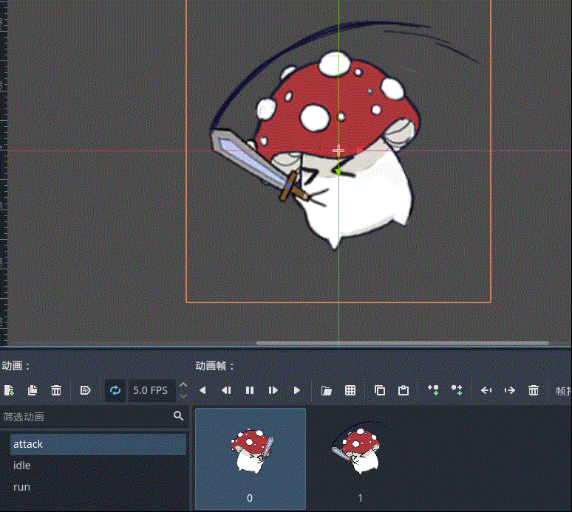Play the animation backwards

(x=202, y=390)
